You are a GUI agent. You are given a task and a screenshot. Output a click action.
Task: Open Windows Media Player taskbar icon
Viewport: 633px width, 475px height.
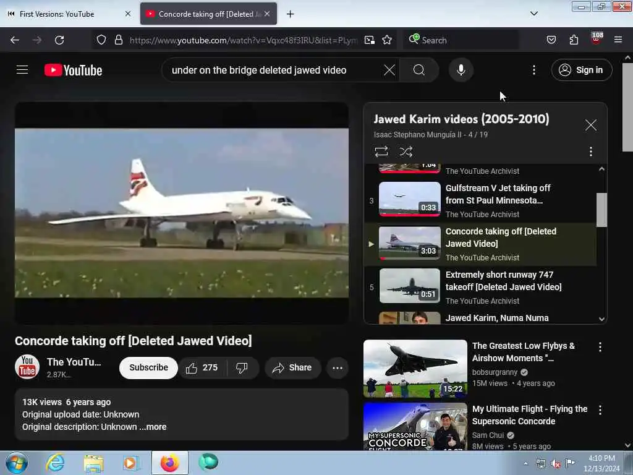tap(131, 463)
